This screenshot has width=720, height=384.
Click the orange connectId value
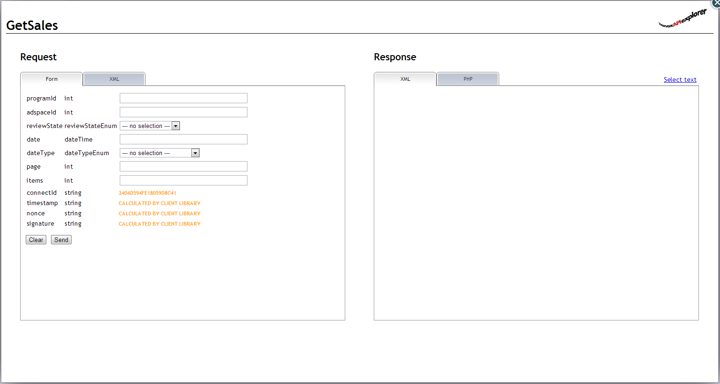[147, 193]
